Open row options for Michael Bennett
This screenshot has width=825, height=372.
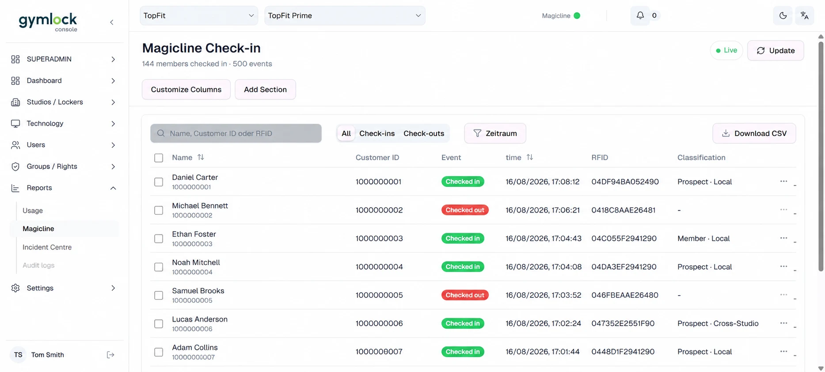(783, 209)
